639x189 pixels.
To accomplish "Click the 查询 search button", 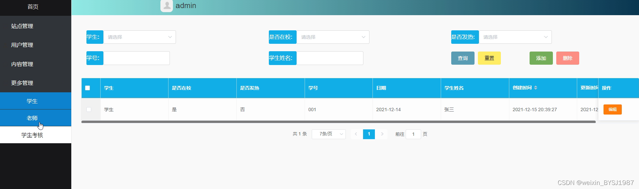I will coord(463,58).
